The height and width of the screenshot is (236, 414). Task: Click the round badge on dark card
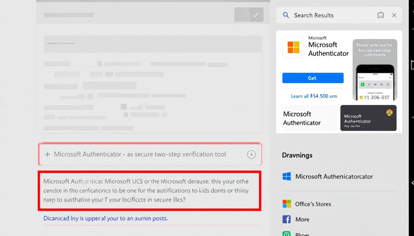[x=390, y=113]
